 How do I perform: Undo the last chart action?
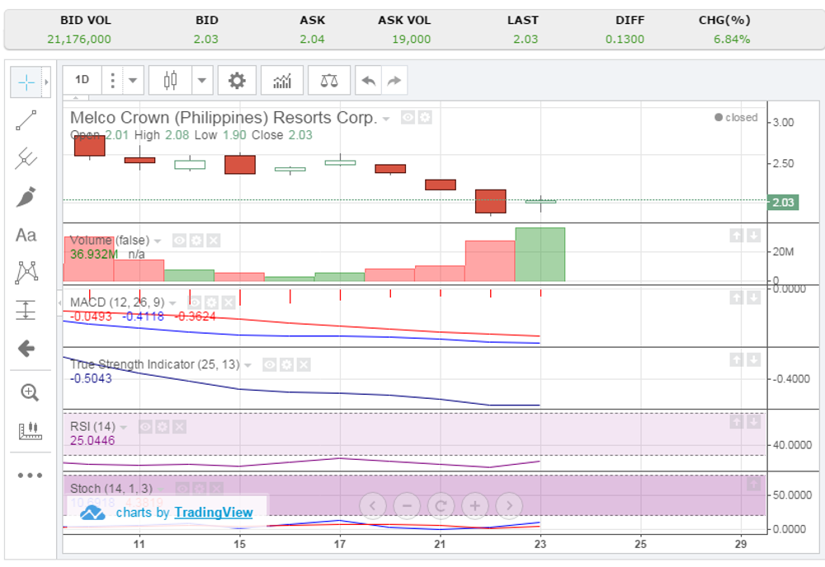pos(368,81)
